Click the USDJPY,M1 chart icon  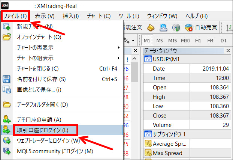(x=148, y=59)
